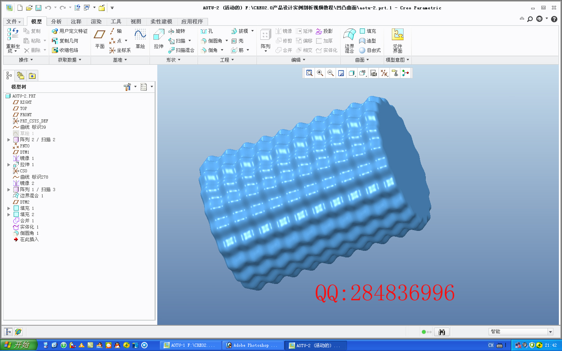Toggle the navigator panel at bottom left

point(8,332)
